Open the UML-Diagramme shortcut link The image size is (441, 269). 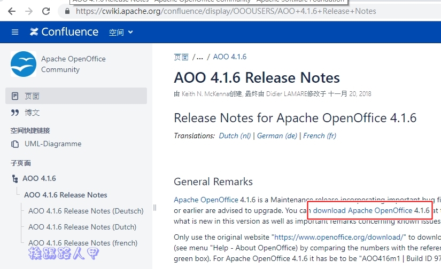click(x=53, y=144)
